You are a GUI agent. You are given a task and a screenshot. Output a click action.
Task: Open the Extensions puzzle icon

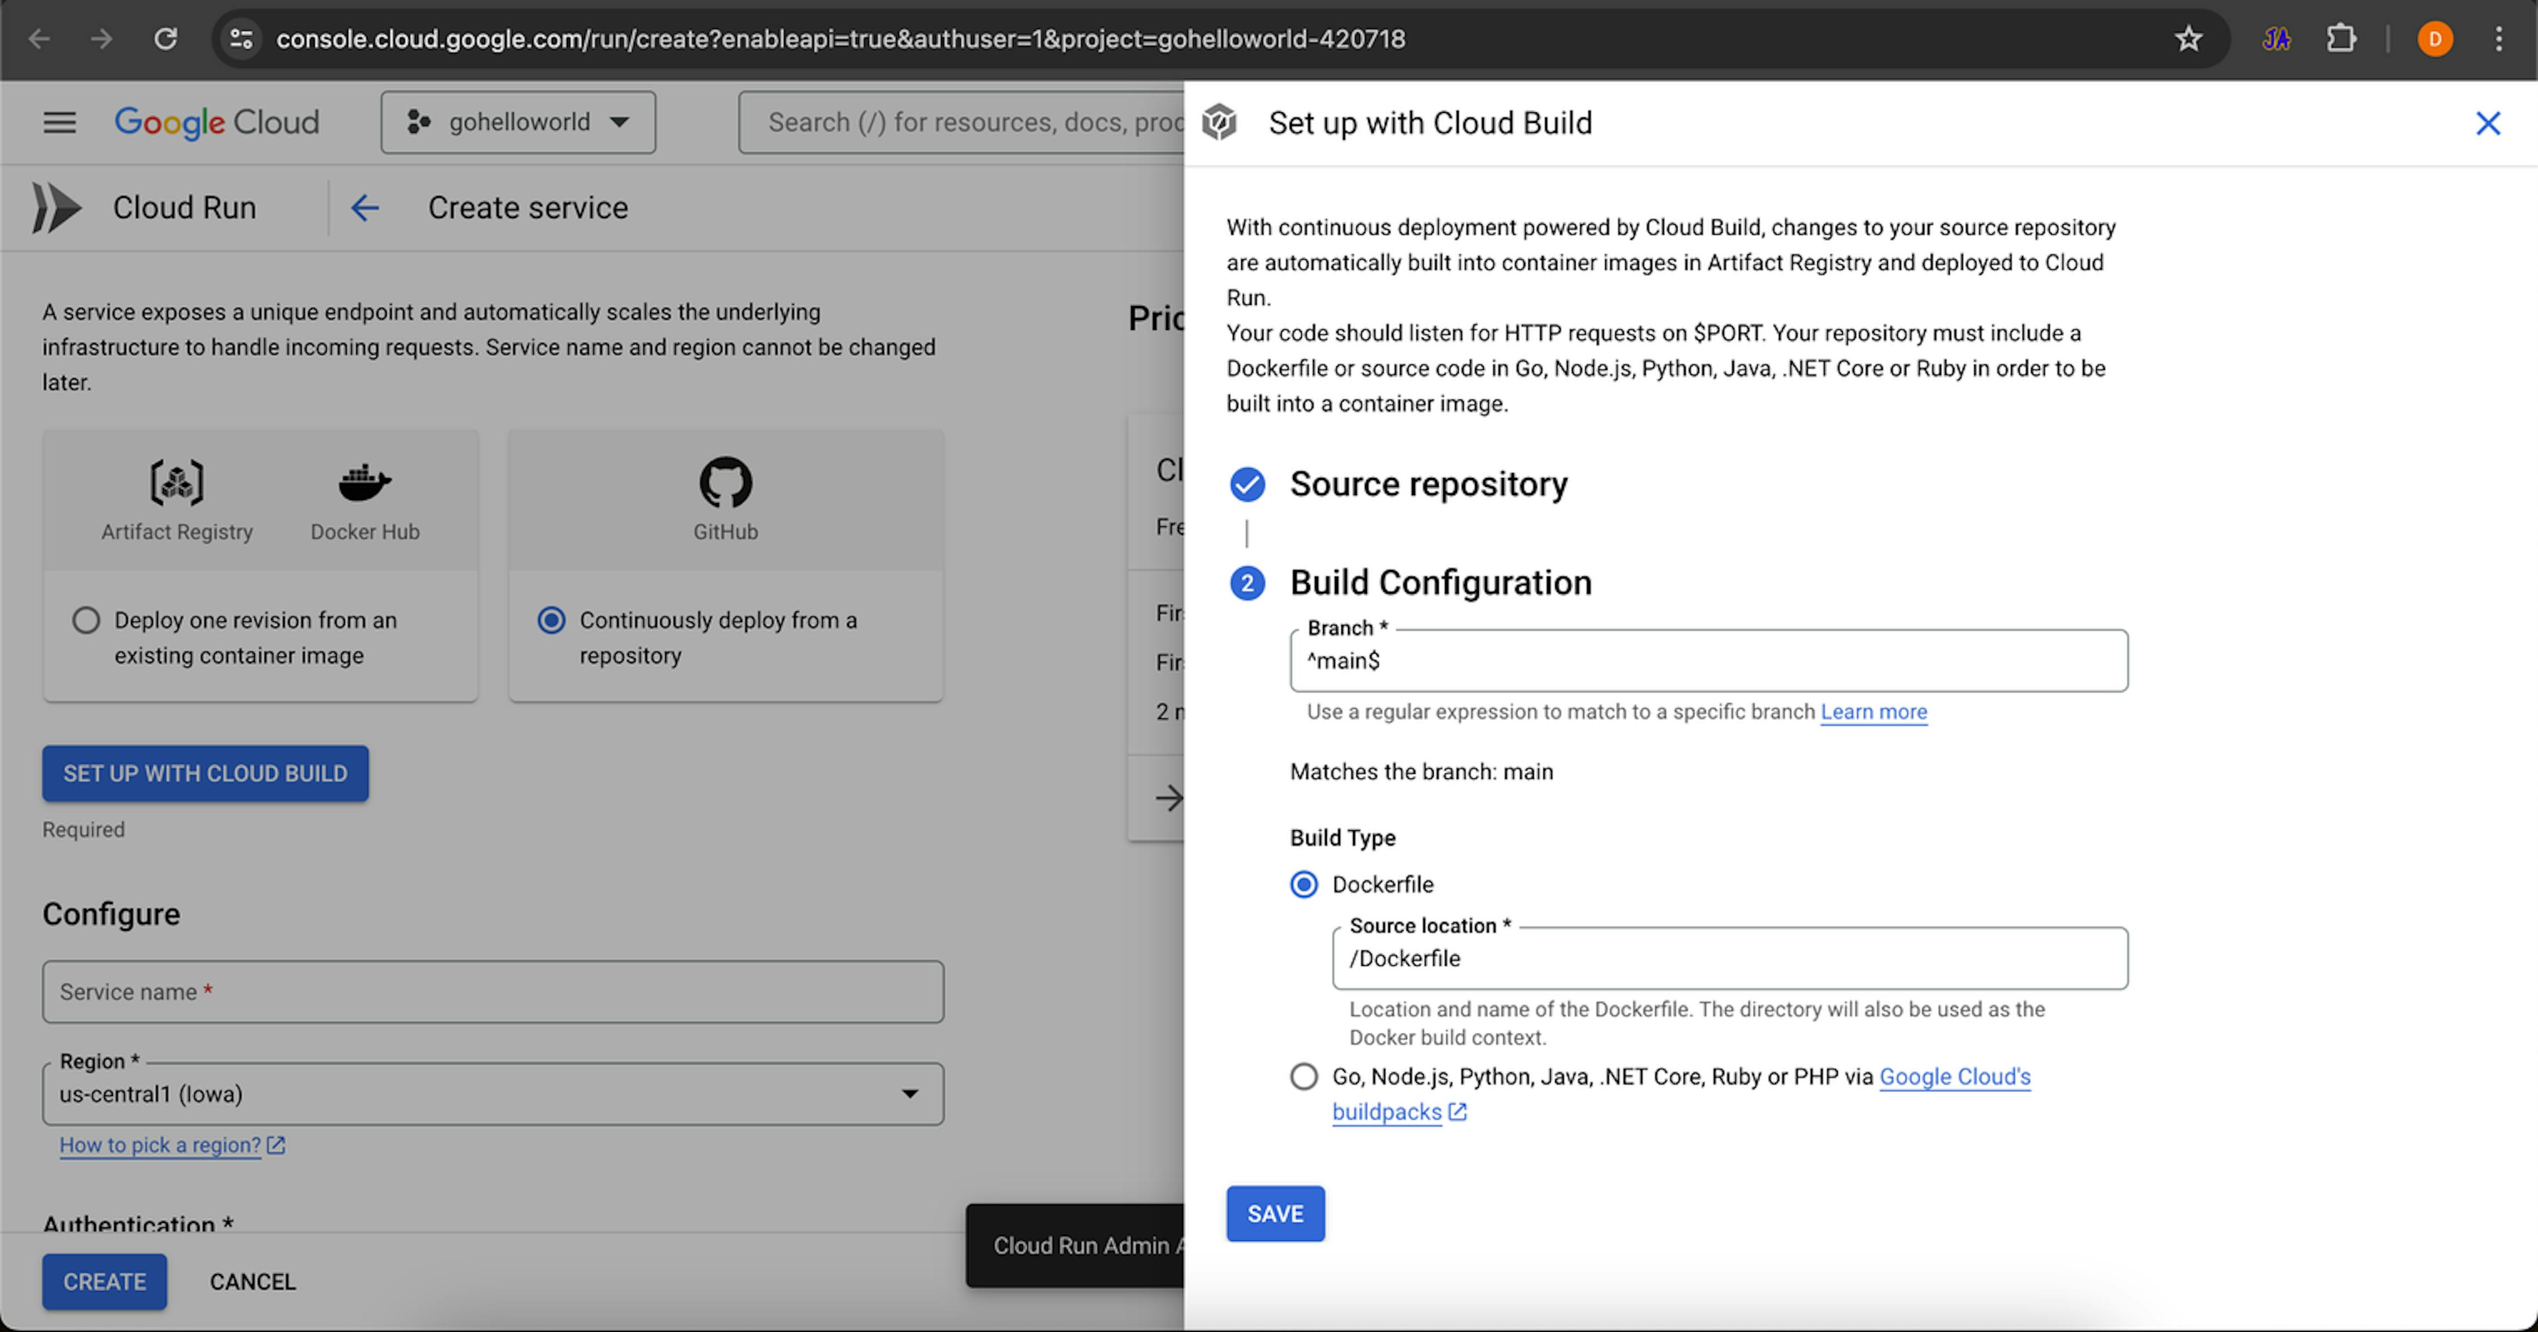click(x=2341, y=40)
